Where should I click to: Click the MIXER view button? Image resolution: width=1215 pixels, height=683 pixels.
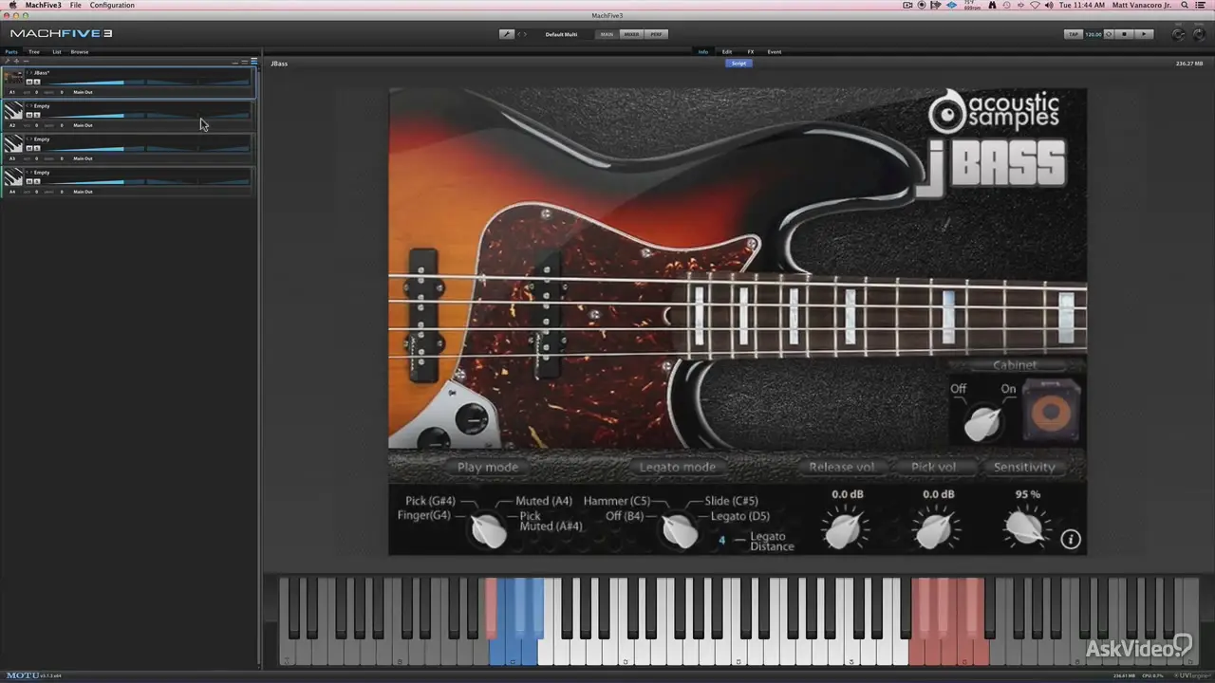click(x=631, y=34)
